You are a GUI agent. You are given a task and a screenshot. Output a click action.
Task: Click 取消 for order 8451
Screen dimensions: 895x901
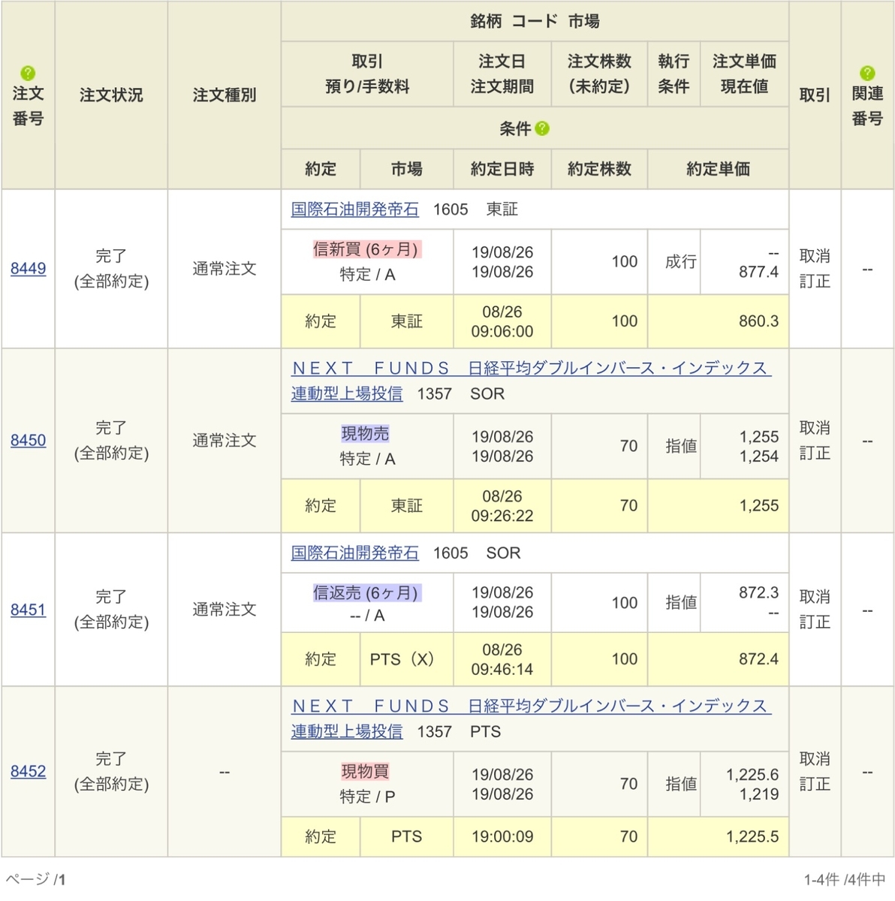tap(815, 597)
